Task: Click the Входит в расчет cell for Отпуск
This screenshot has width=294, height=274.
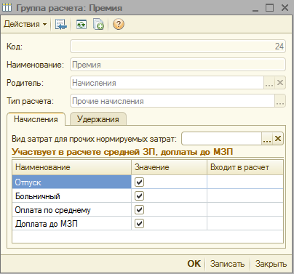Action: click(x=245, y=182)
